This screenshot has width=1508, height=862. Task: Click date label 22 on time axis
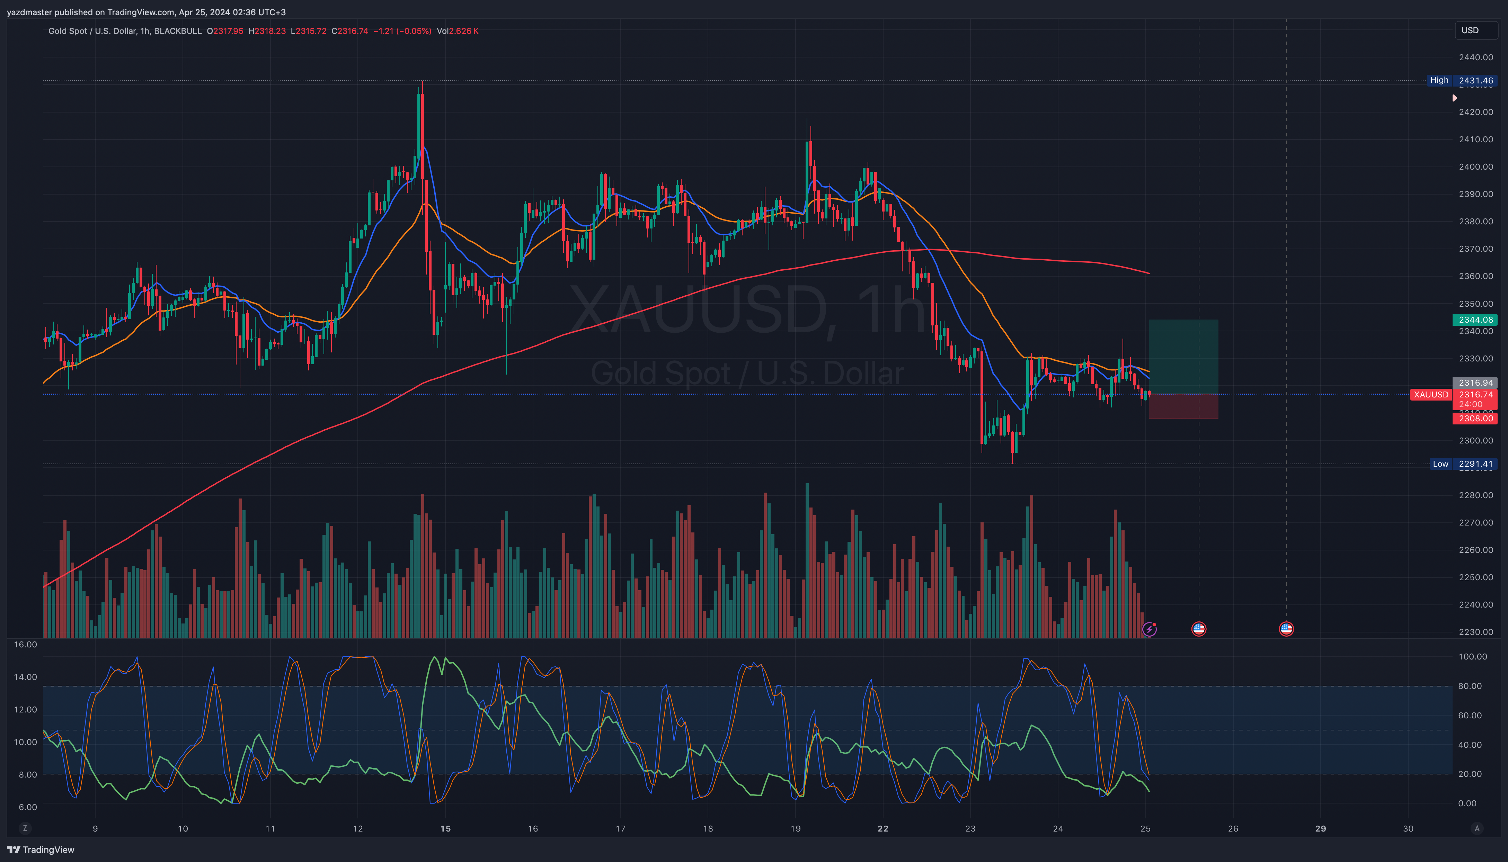(882, 828)
